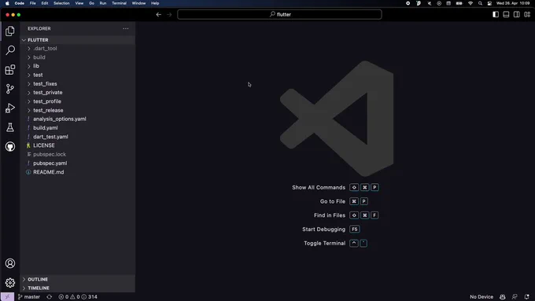Go back with the navigation arrow
This screenshot has width=535, height=301.
(x=159, y=15)
